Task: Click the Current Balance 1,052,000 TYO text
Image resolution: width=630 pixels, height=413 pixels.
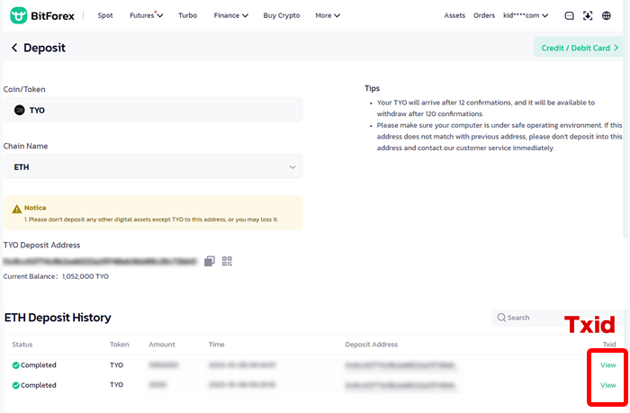Action: coord(56,276)
